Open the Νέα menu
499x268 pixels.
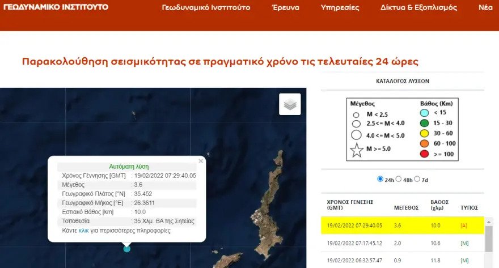point(485,7)
